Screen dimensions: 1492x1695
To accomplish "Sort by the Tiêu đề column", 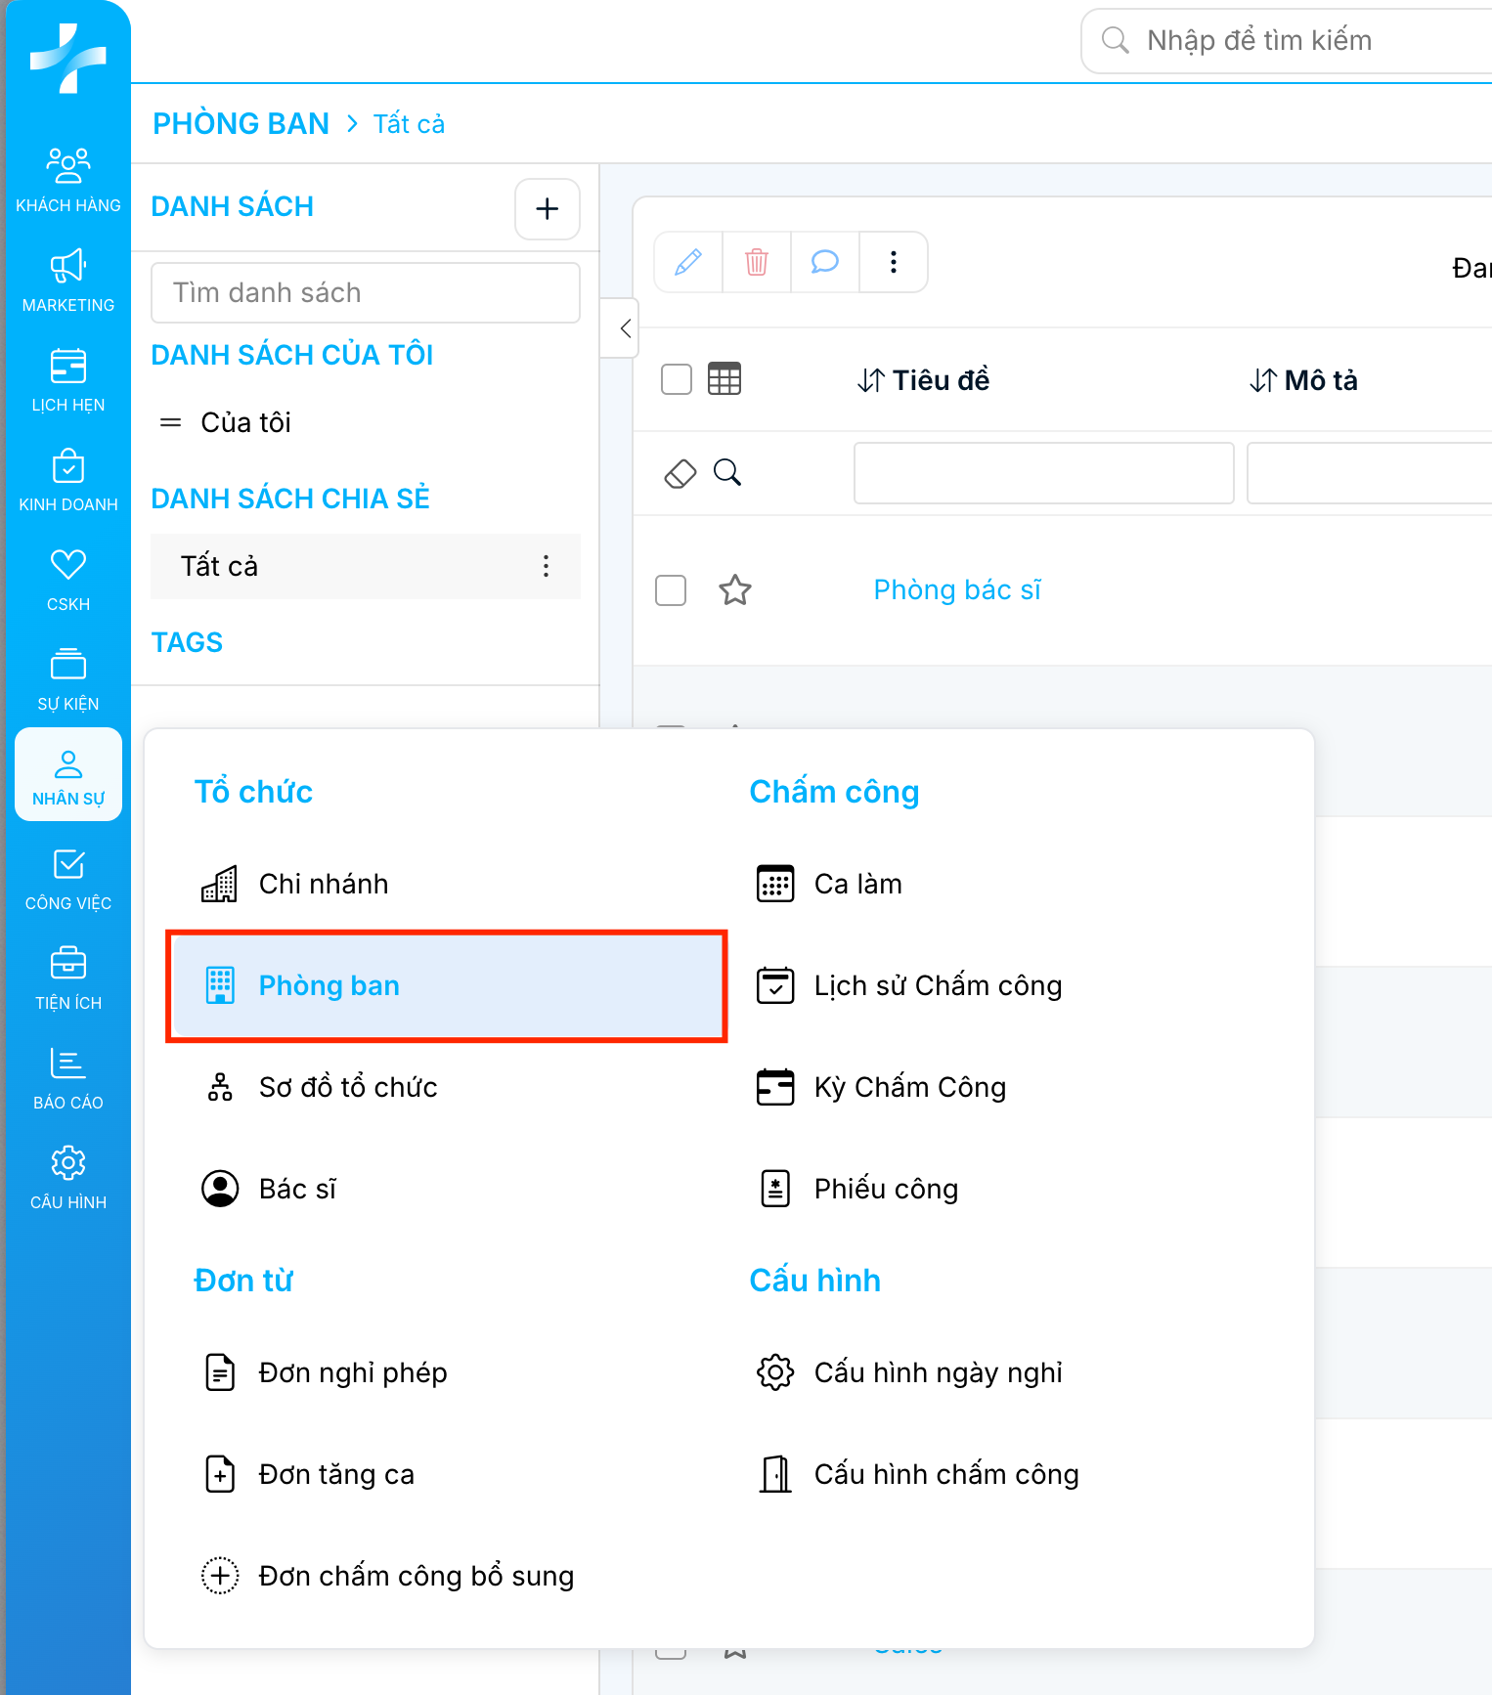I will point(924,380).
